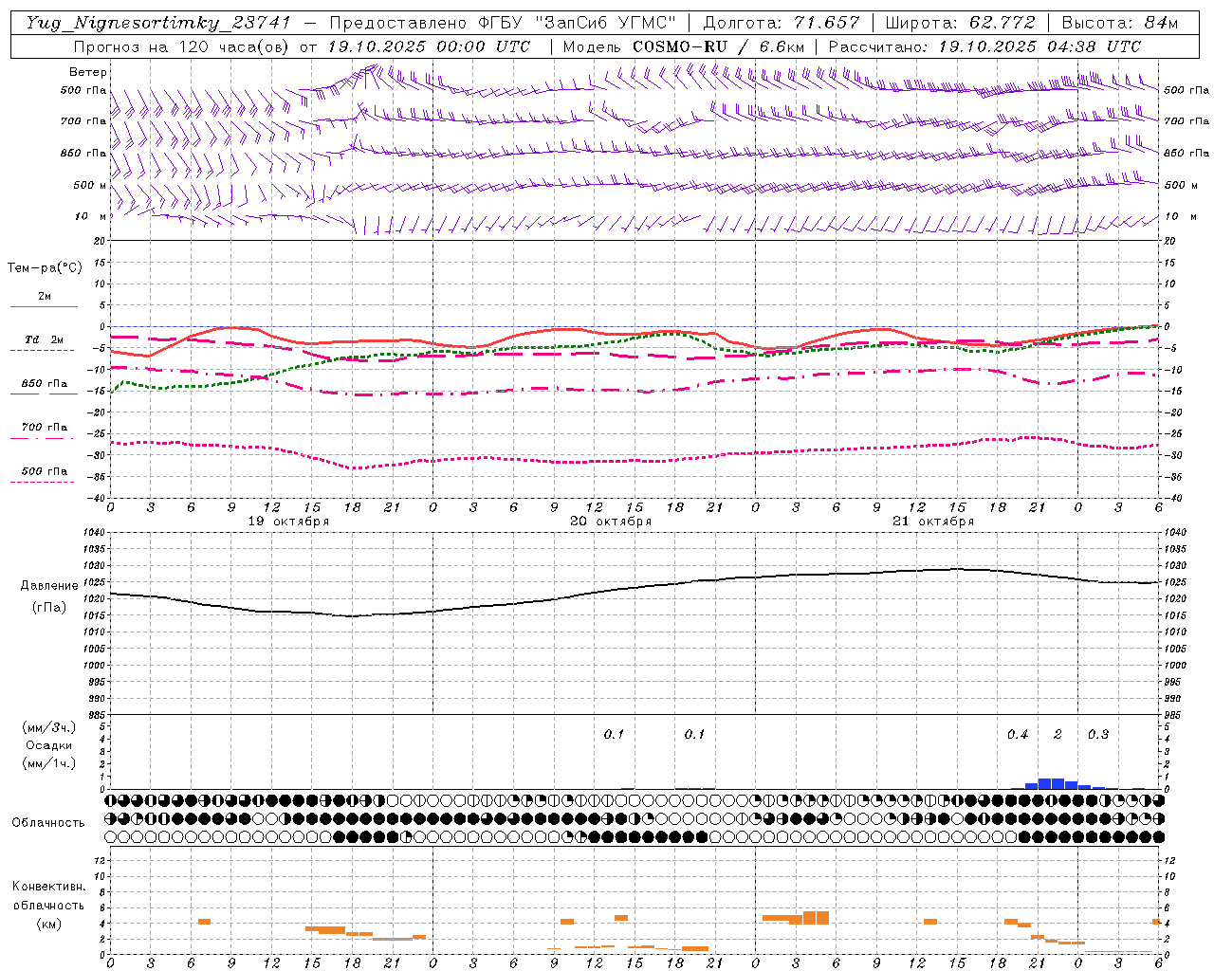The height and width of the screenshot is (971, 1214).
Task: Click the station title Yug_Nignesortimky_23741
Action: pyautogui.click(x=158, y=23)
